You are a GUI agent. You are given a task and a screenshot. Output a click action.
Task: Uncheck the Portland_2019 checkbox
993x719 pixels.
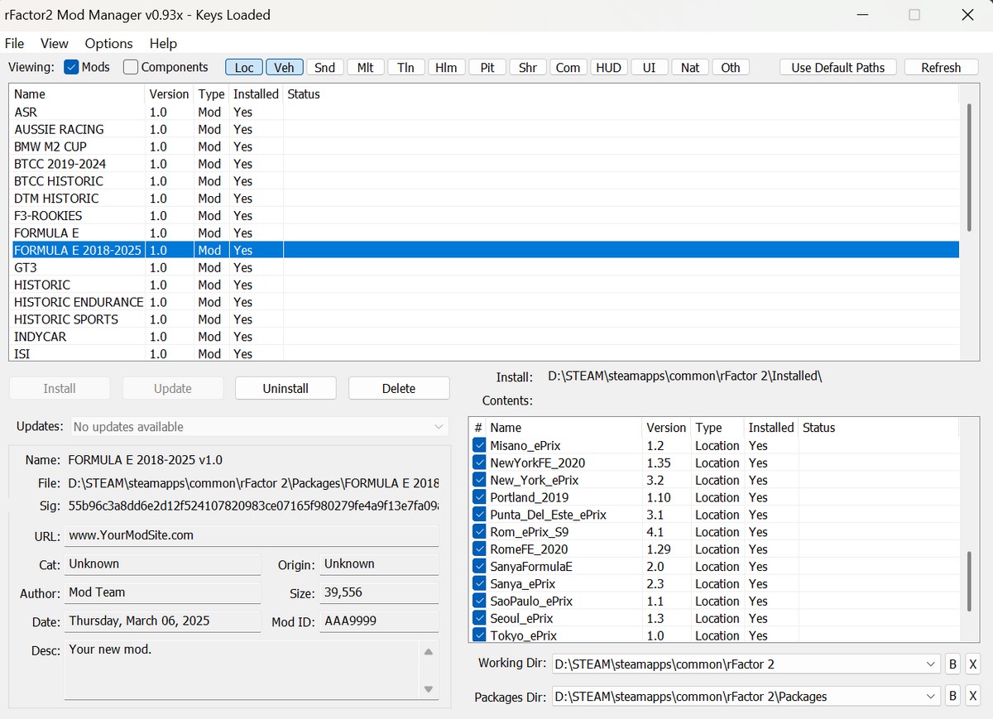click(479, 497)
